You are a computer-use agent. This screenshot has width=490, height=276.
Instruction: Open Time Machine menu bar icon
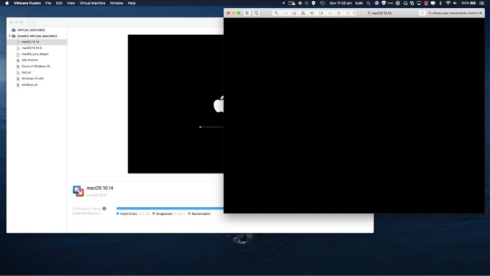pos(323,3)
